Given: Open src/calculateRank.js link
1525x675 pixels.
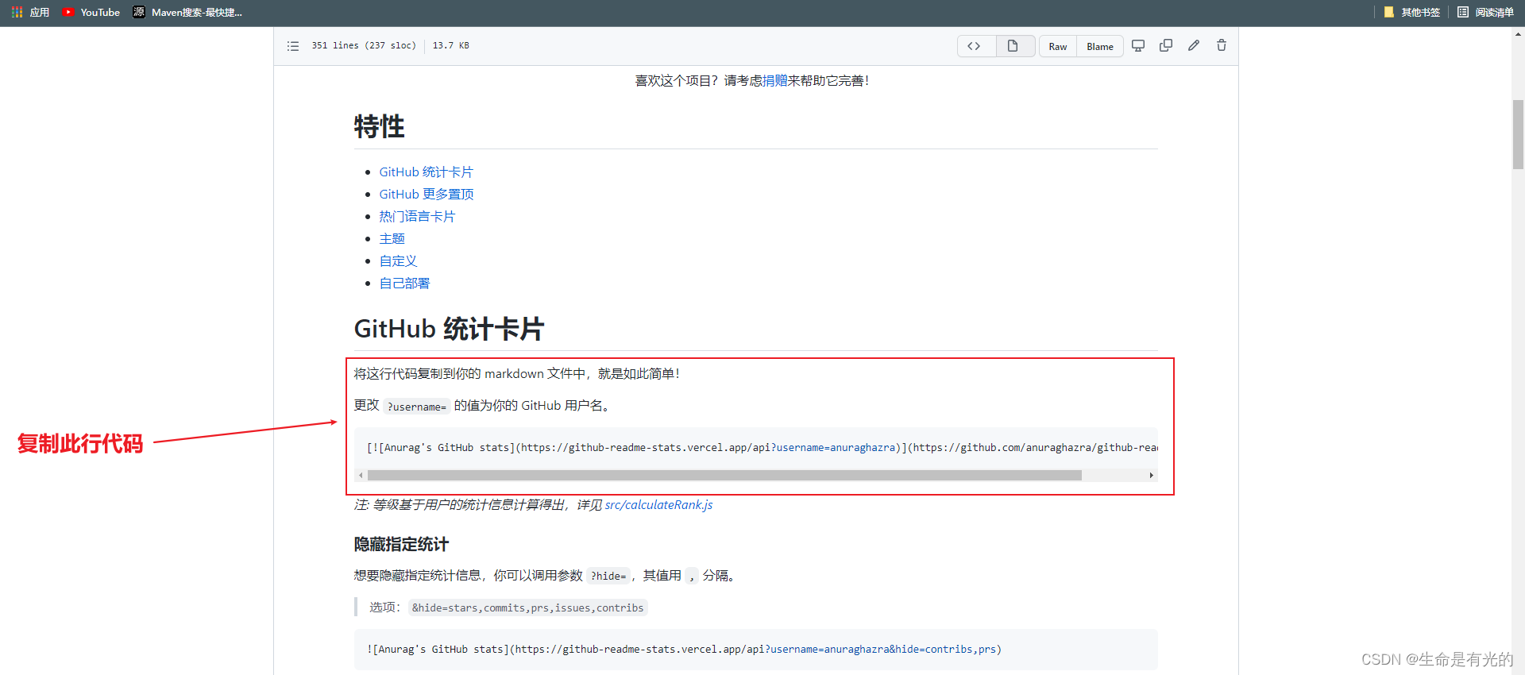Looking at the screenshot, I should coord(658,505).
